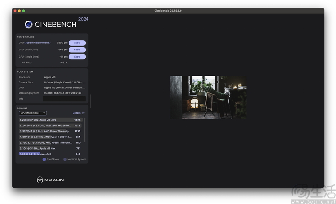
Task: Open the CPU (Multi Core) ranking dropdown
Action: tap(33, 113)
